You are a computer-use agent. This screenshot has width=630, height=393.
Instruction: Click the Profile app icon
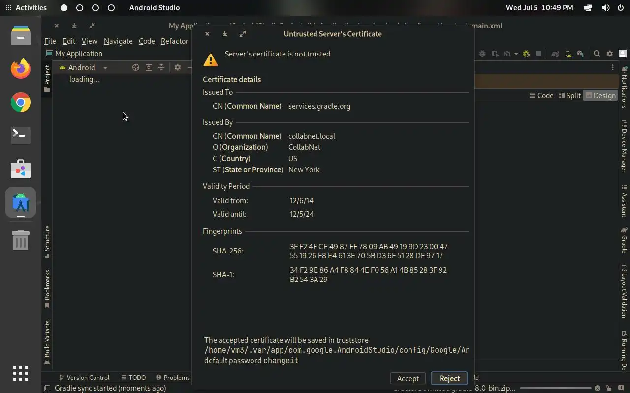(507, 54)
